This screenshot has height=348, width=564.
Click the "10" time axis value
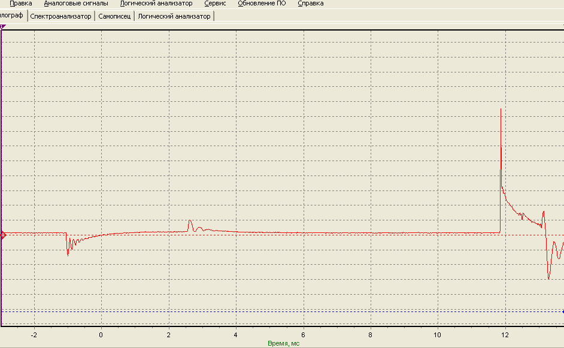[x=438, y=335]
